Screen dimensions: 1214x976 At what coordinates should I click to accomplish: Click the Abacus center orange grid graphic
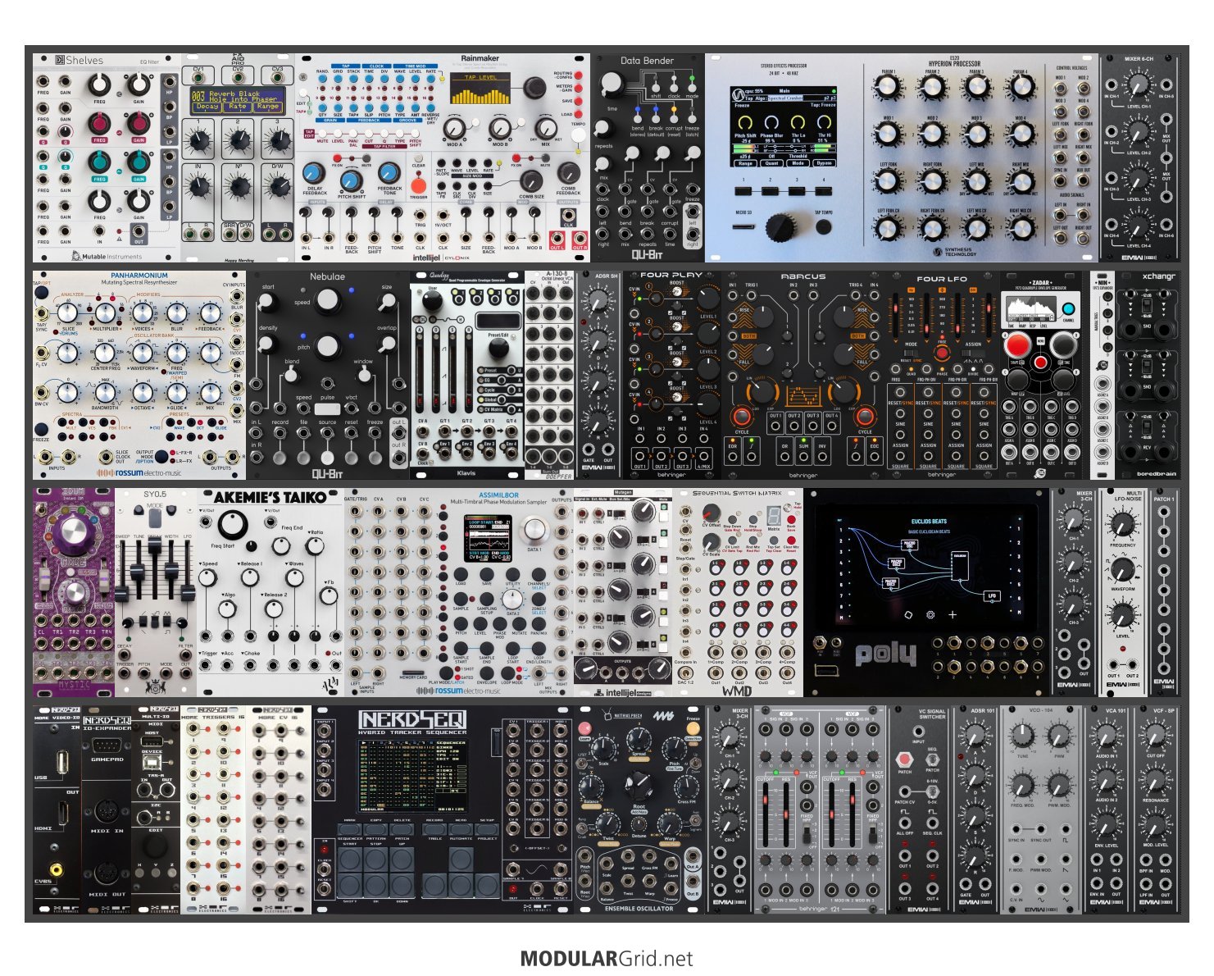803,396
